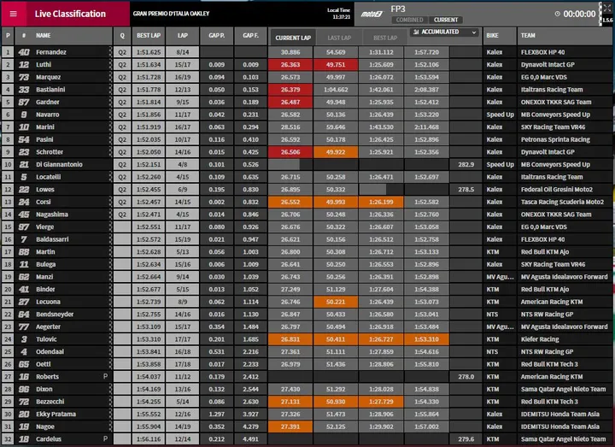Click rider number 97 for Vierge
Screen dimensions: 615x447
point(24,226)
